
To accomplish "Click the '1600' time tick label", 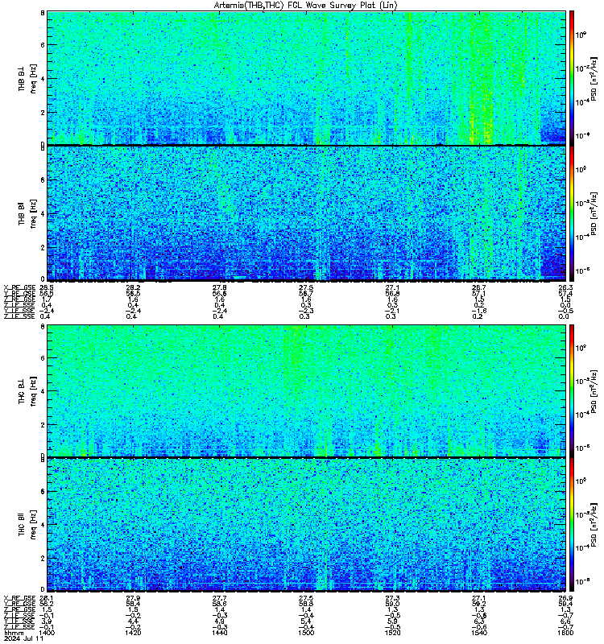I will point(565,633).
